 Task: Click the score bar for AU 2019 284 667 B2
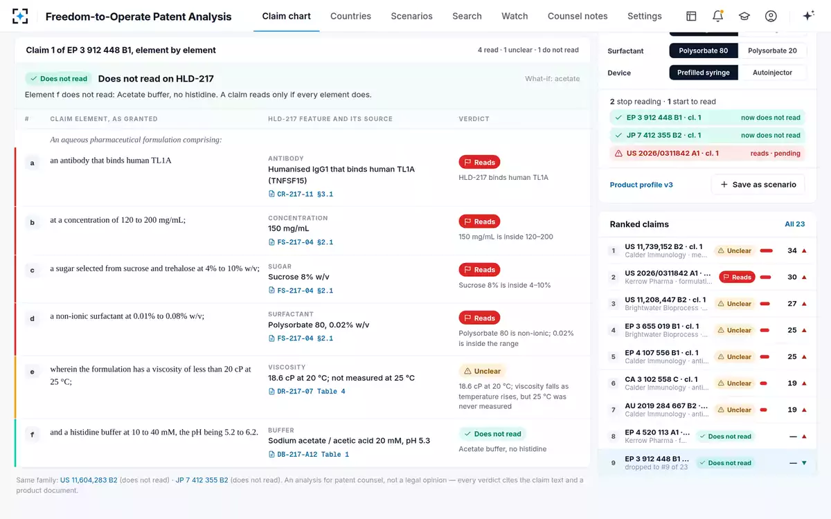(764, 410)
